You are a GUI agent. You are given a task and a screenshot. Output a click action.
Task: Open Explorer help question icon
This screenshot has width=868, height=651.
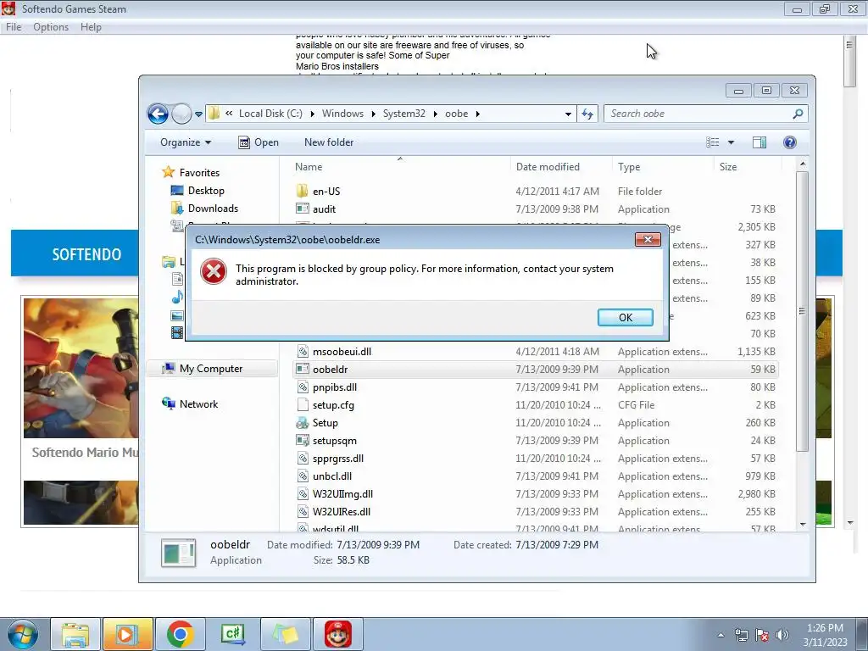pyautogui.click(x=790, y=142)
